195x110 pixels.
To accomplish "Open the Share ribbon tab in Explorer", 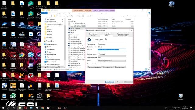I will [61, 13].
